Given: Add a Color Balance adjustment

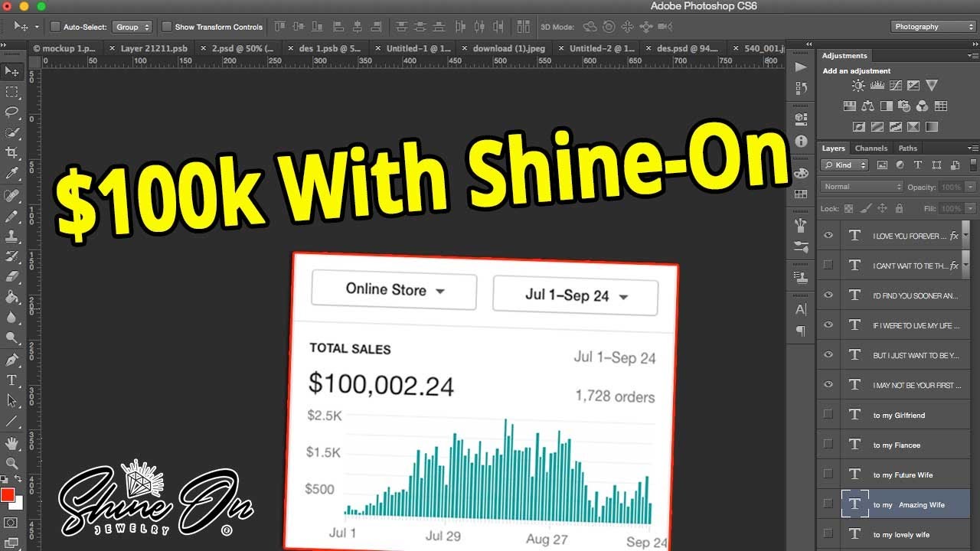Looking at the screenshot, I should pos(867,106).
